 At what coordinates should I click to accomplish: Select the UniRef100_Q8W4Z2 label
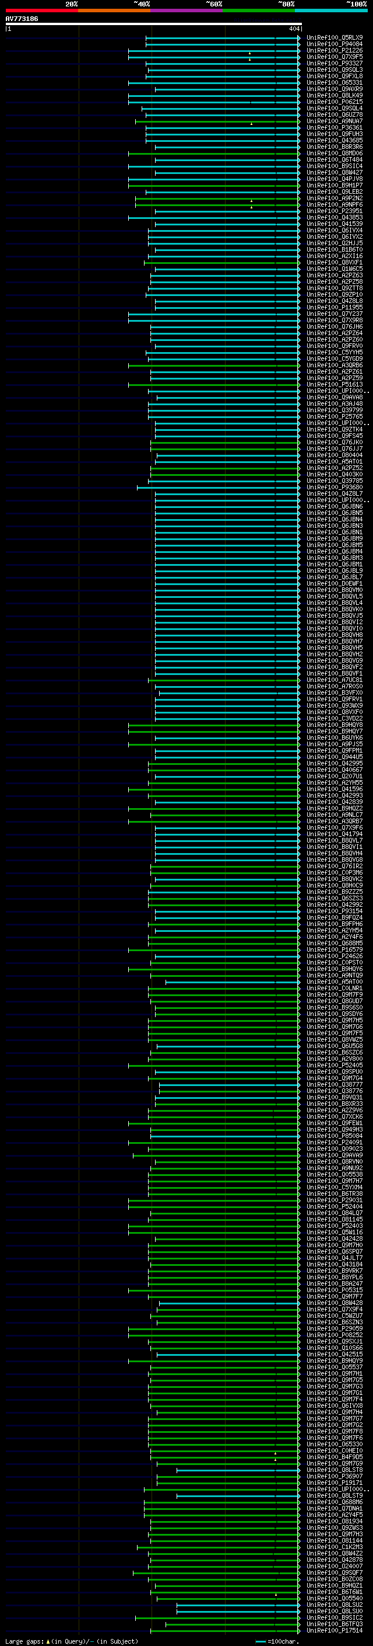pyautogui.click(x=334, y=1553)
